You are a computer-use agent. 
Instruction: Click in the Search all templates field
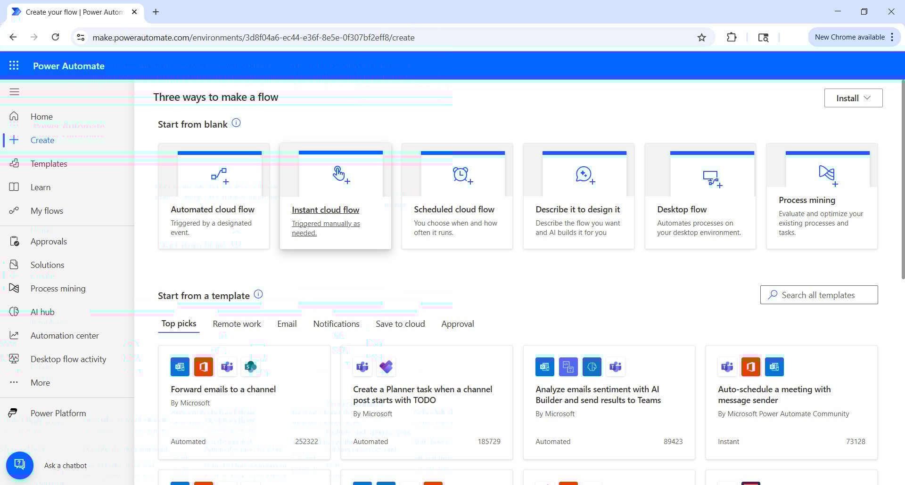(819, 295)
